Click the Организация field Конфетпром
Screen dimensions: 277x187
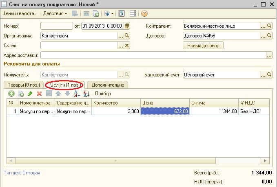79,36
